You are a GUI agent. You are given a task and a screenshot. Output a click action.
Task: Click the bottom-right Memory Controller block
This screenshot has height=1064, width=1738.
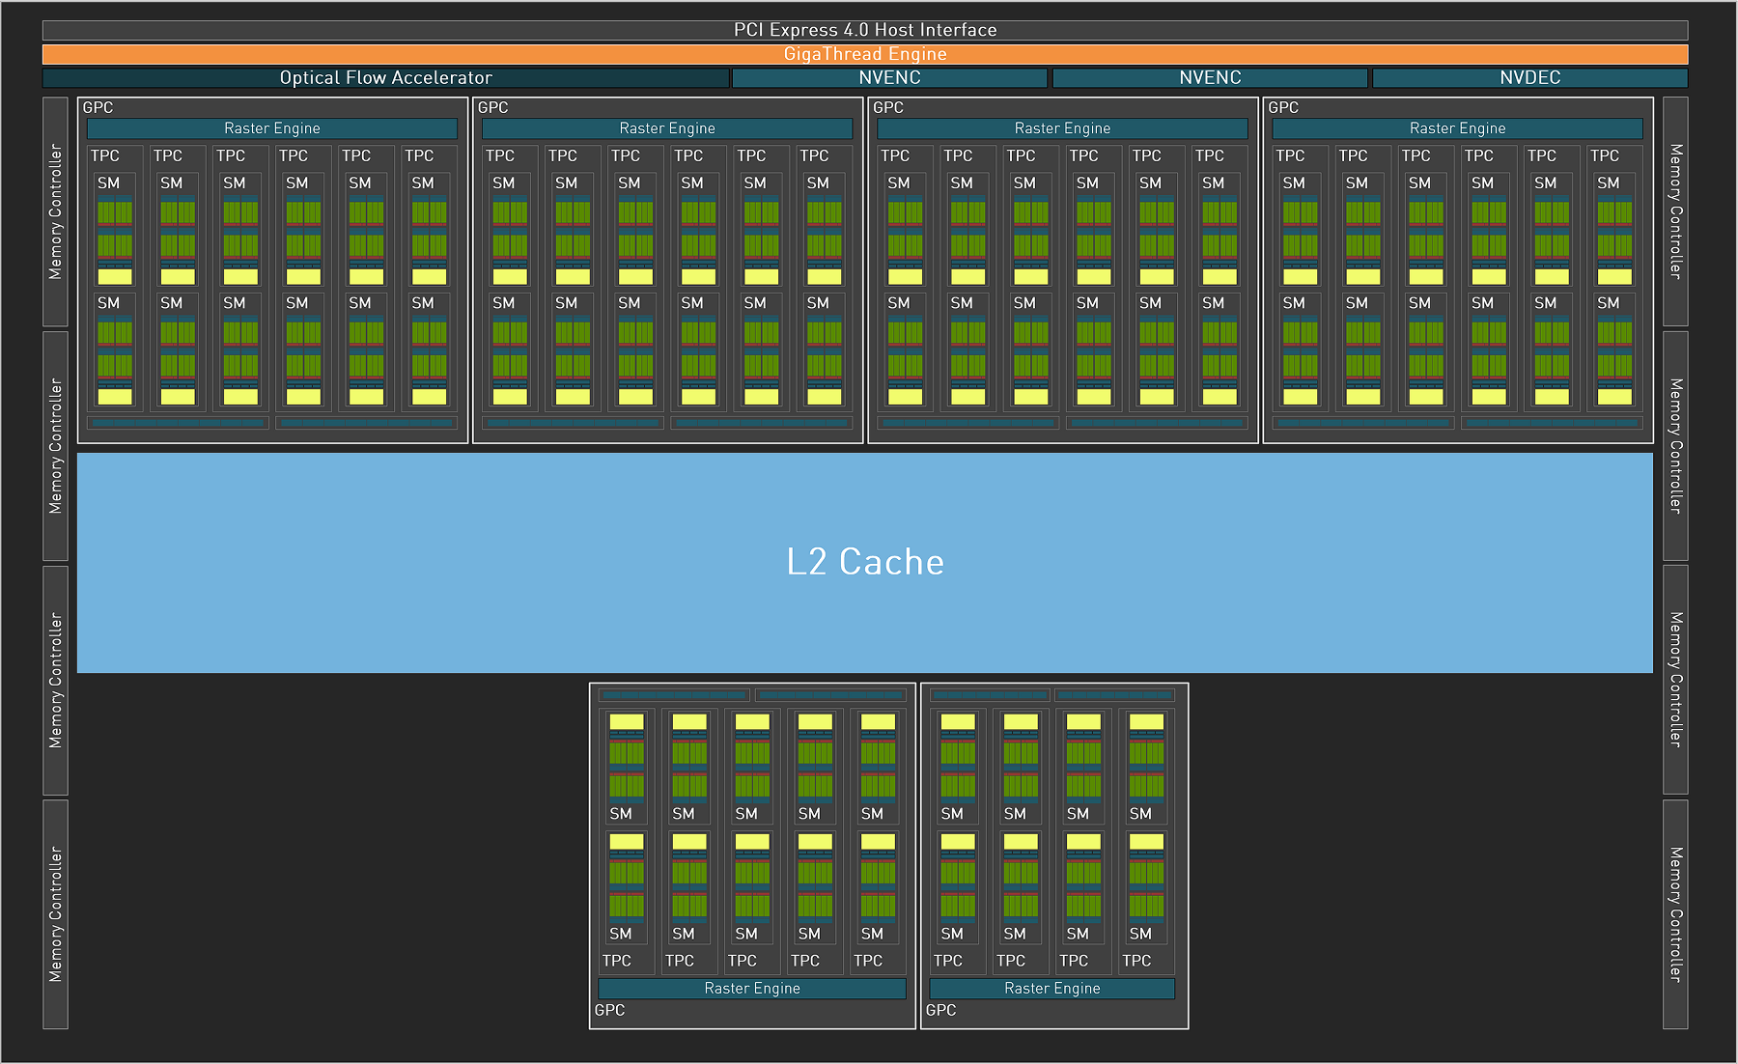1675,914
